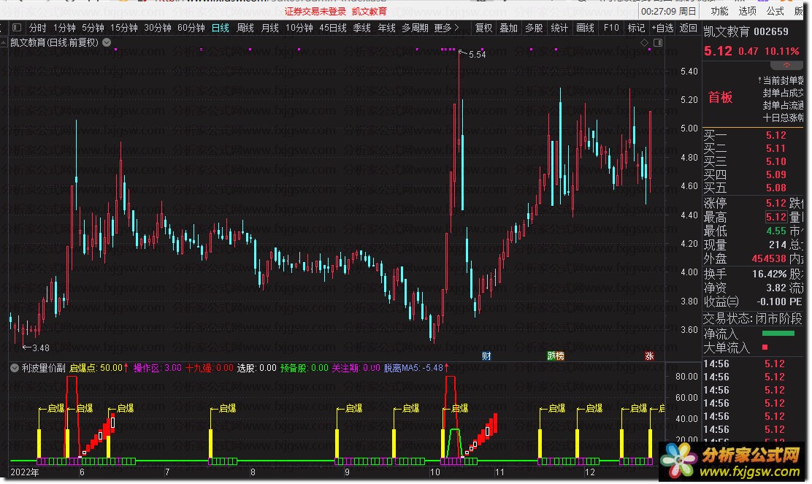Open the 凯文教育 chart title dropdown
812x484 pixels.
[x=107, y=42]
